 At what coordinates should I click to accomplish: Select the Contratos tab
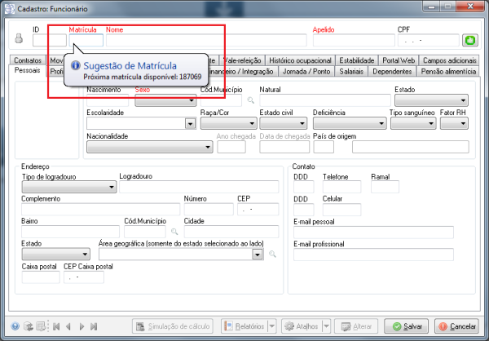[29, 60]
